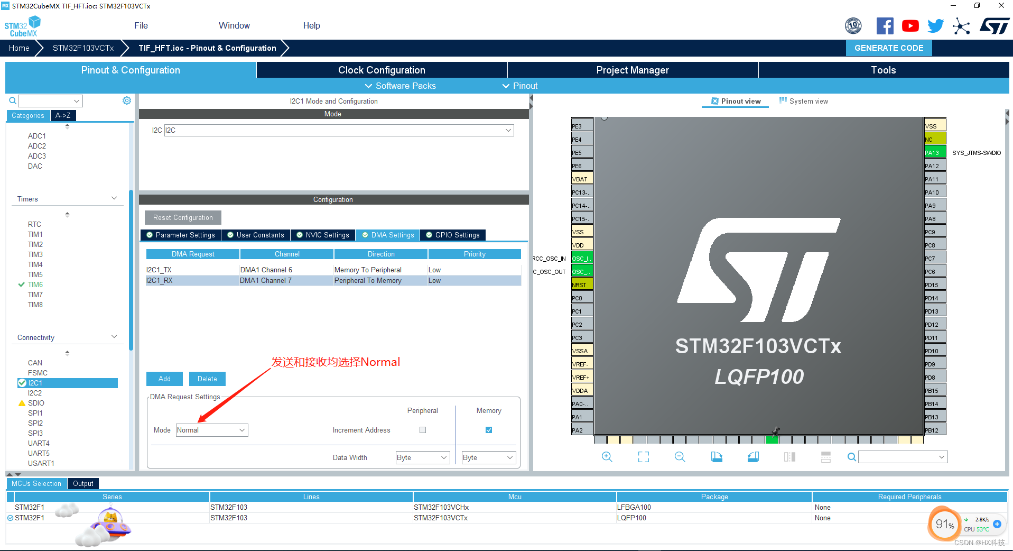Image resolution: width=1013 pixels, height=551 pixels.
Task: Click the horizontal flip view icon
Action: coord(789,457)
